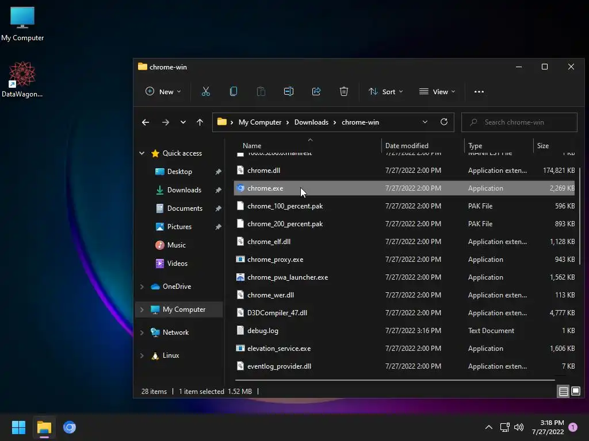This screenshot has height=441, width=589.
Task: Go up one folder level arrow
Action: tap(200, 122)
